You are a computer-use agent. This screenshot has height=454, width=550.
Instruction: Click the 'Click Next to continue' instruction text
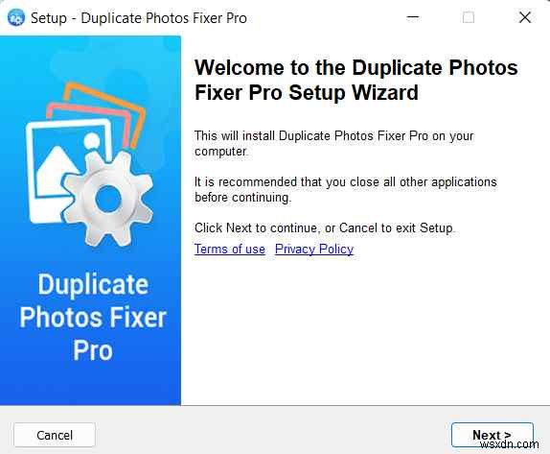click(325, 227)
